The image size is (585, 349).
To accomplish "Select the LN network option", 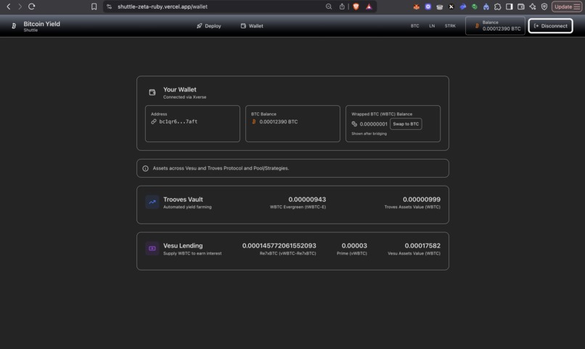I will [x=432, y=25].
